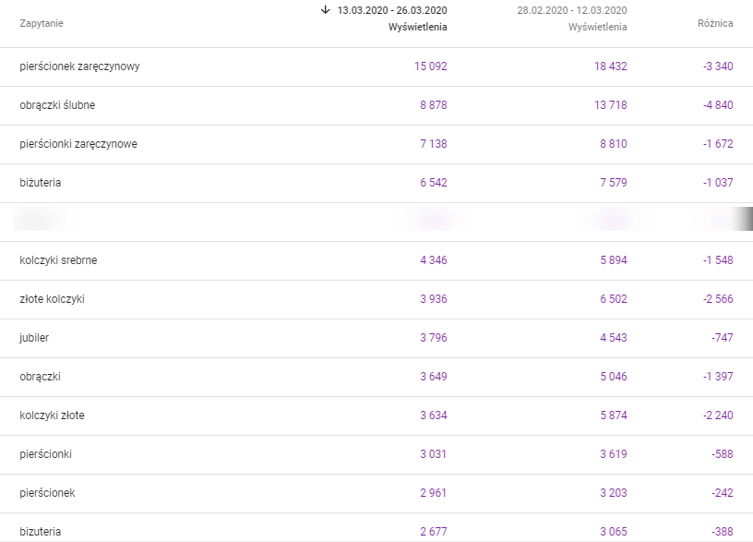
Task: Click the pierścionek query row
Action: (x=376, y=493)
